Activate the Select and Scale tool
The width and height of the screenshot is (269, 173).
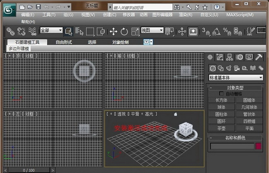135,31
